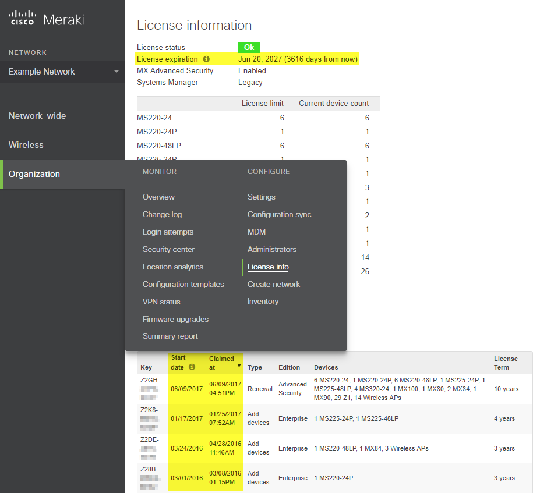Go to Change log

pyautogui.click(x=162, y=215)
